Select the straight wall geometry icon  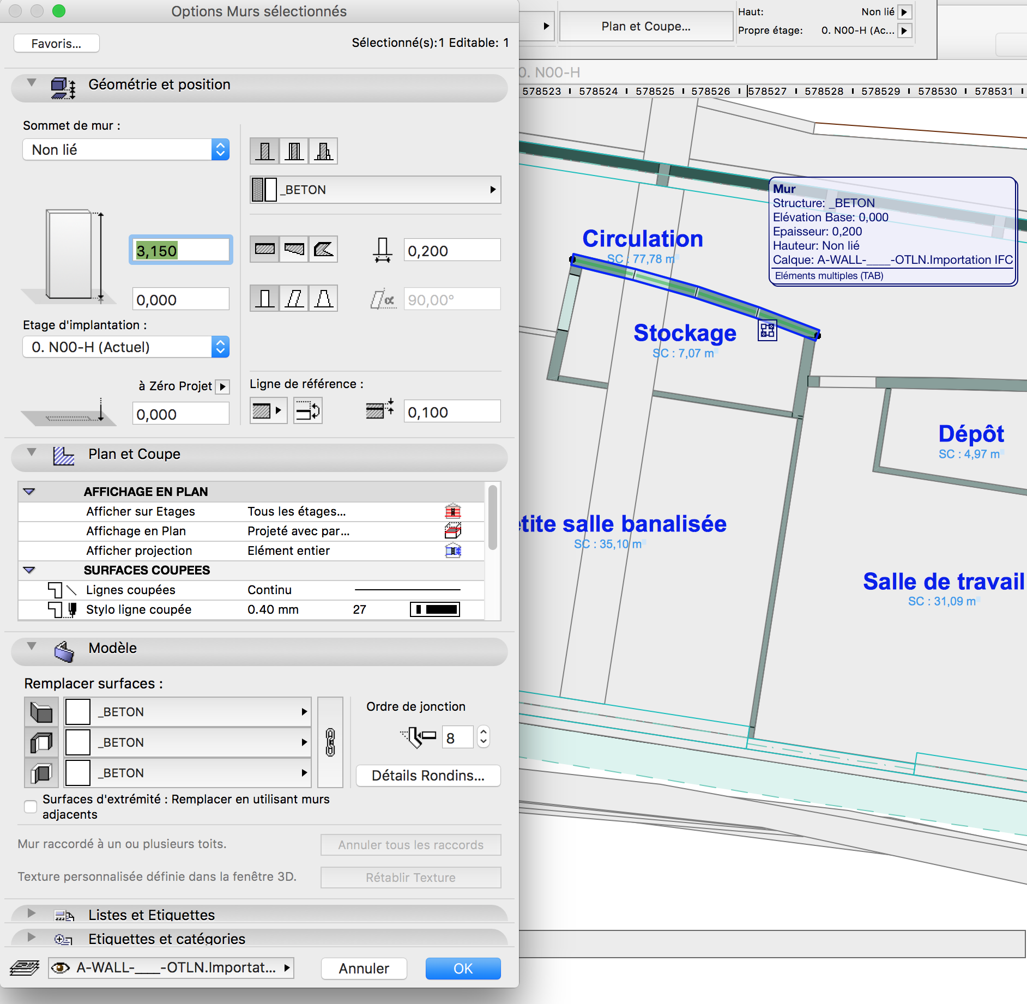click(x=265, y=250)
